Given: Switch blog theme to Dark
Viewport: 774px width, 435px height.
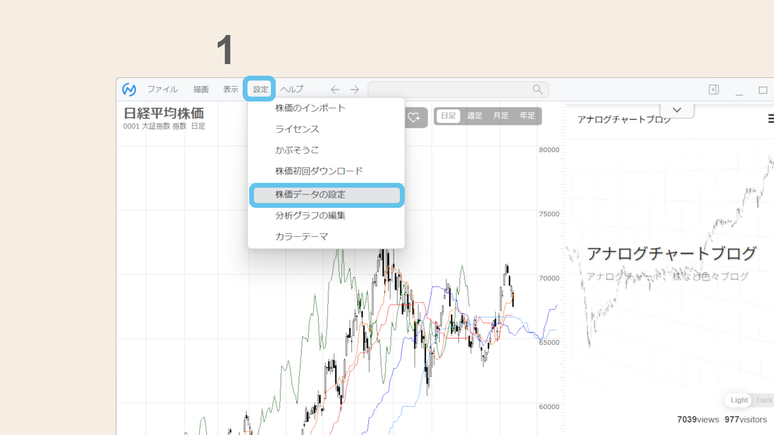Looking at the screenshot, I should [764, 400].
